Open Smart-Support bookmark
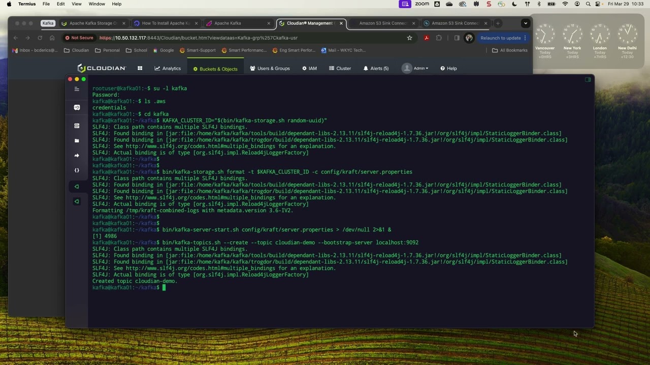Image resolution: width=650 pixels, height=365 pixels. pos(198,50)
